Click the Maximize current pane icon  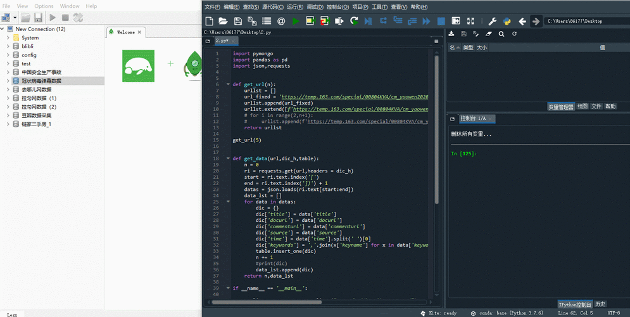(456, 21)
